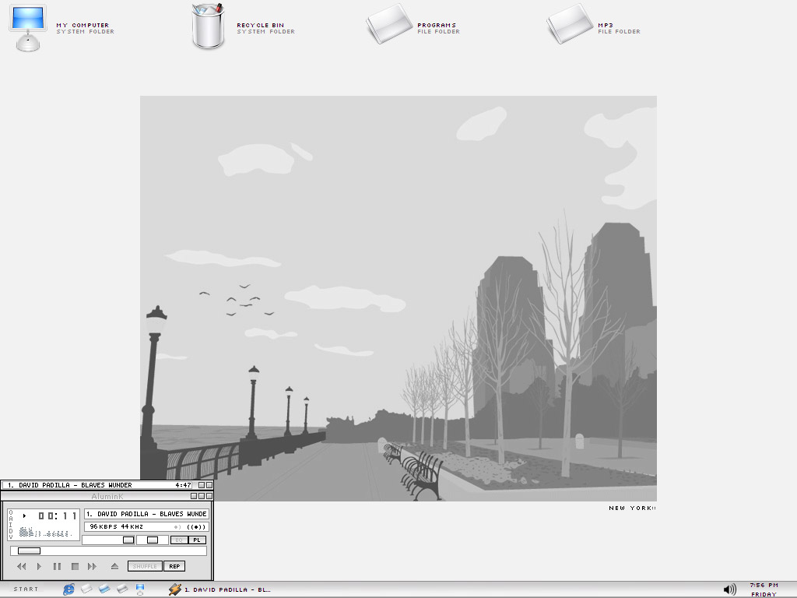Click the 7:56 PM taskbar clock
Viewport: 797px width, 598px height.
(764, 586)
